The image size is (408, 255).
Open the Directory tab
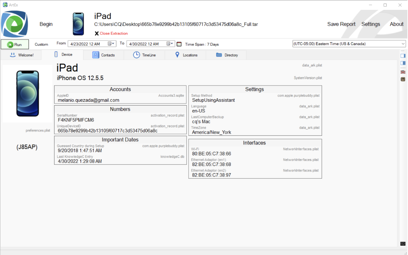tap(226, 55)
